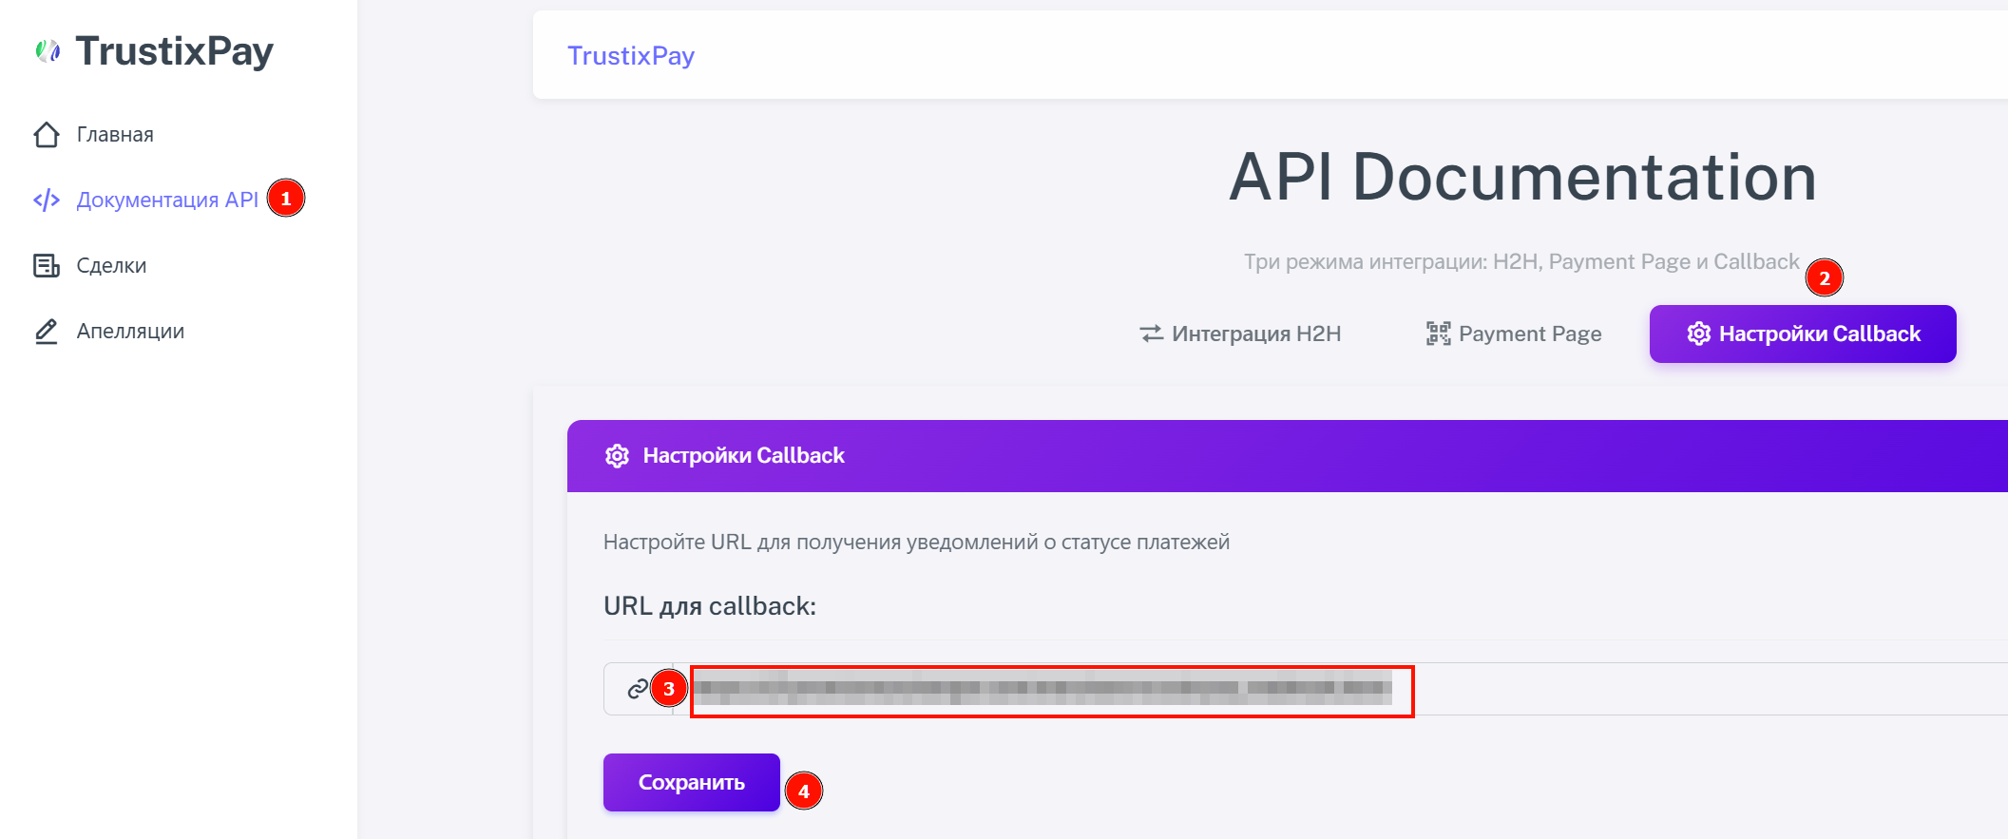This screenshot has height=839, width=2008.
Task: Click the pencil icon beside Апелляции
Action: click(47, 332)
